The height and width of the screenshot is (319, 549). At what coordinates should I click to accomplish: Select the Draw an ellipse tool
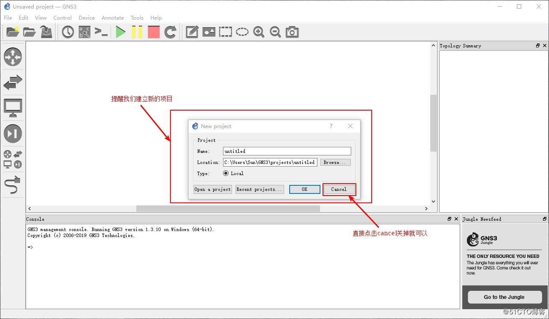(x=242, y=32)
